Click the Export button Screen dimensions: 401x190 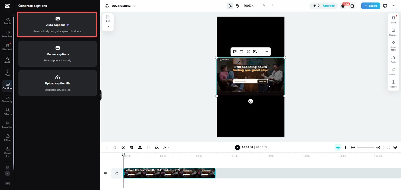(x=371, y=6)
